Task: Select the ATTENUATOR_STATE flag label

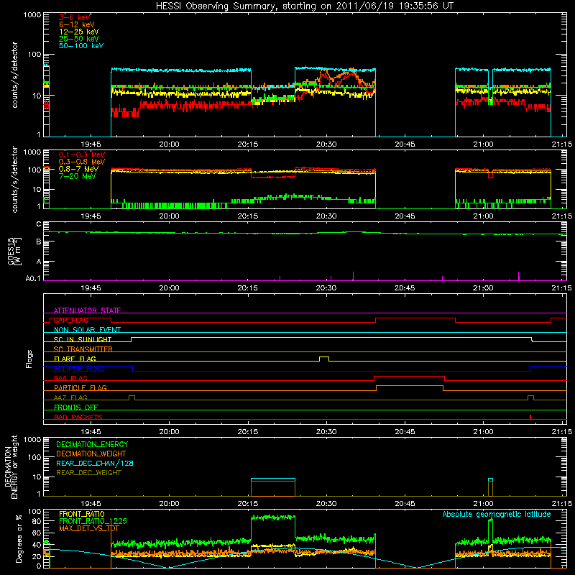Action: [87, 310]
